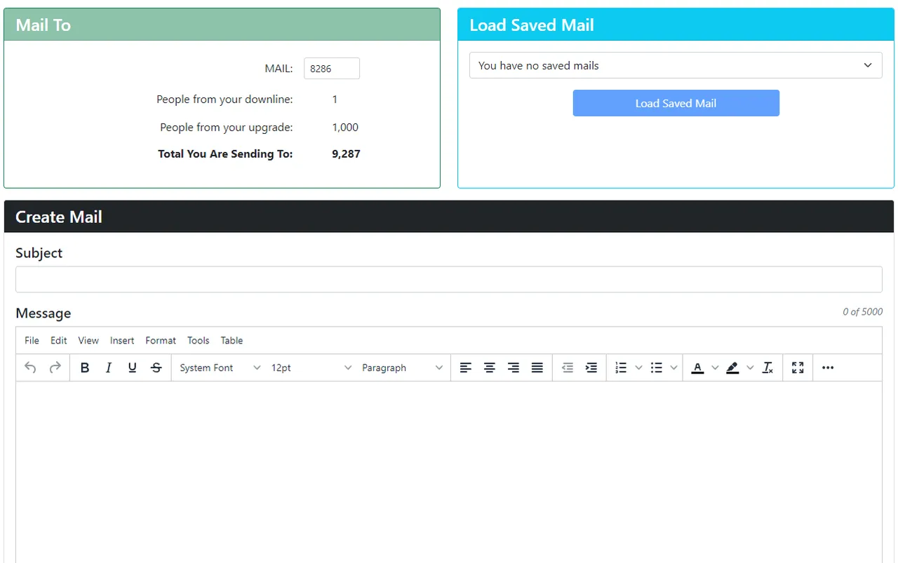
Task: Increase indent of paragraph
Action: [591, 367]
